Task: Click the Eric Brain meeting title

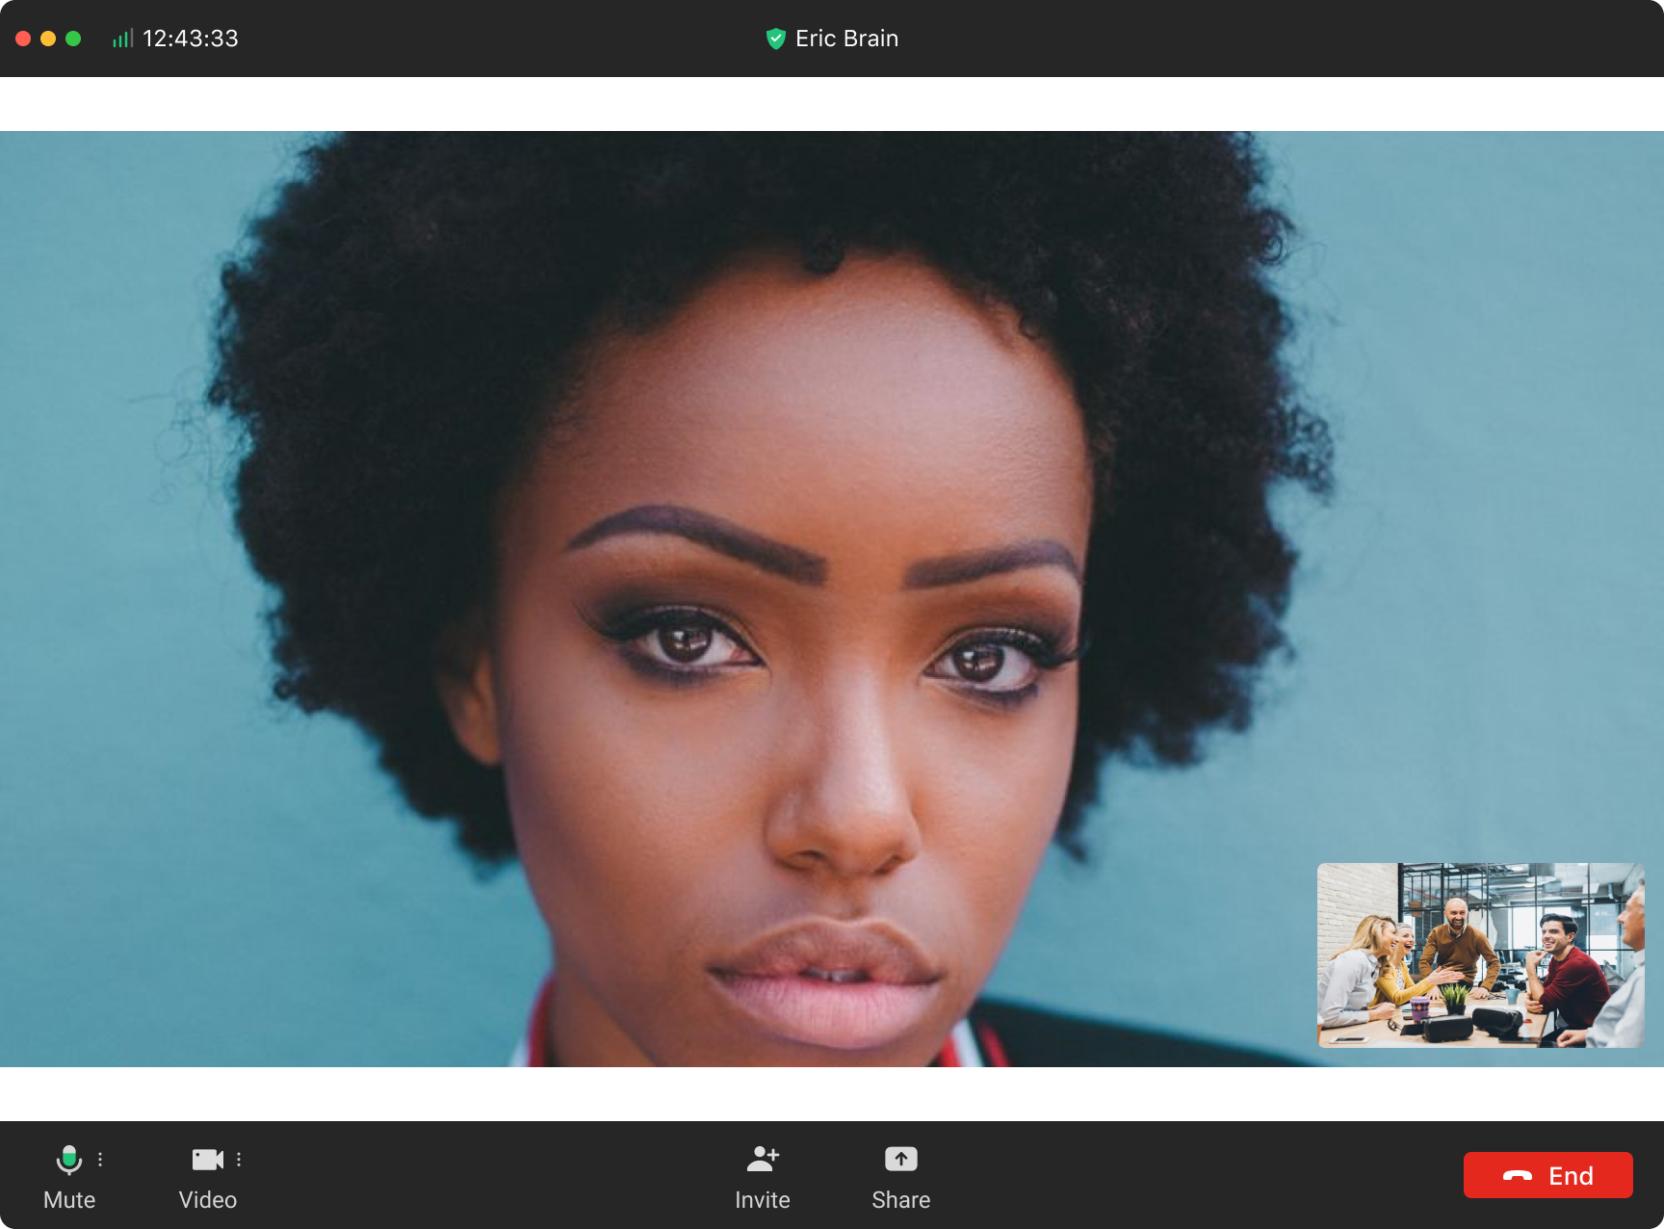Action: click(846, 39)
